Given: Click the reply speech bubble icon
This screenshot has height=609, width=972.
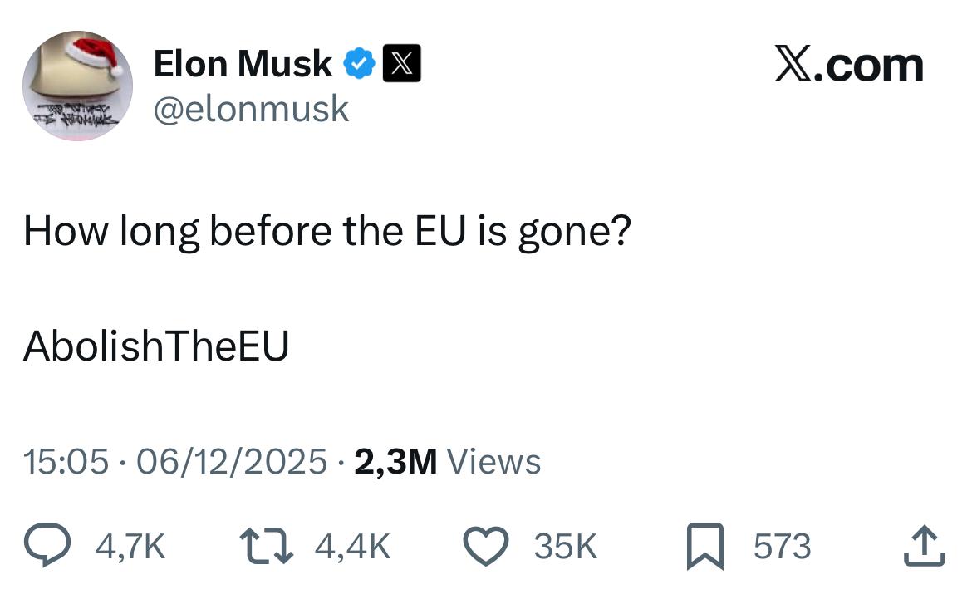Looking at the screenshot, I should (x=49, y=547).
